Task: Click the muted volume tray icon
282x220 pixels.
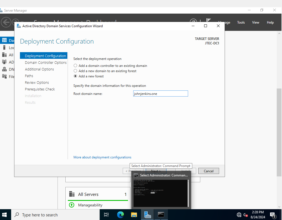Action: coord(245,215)
